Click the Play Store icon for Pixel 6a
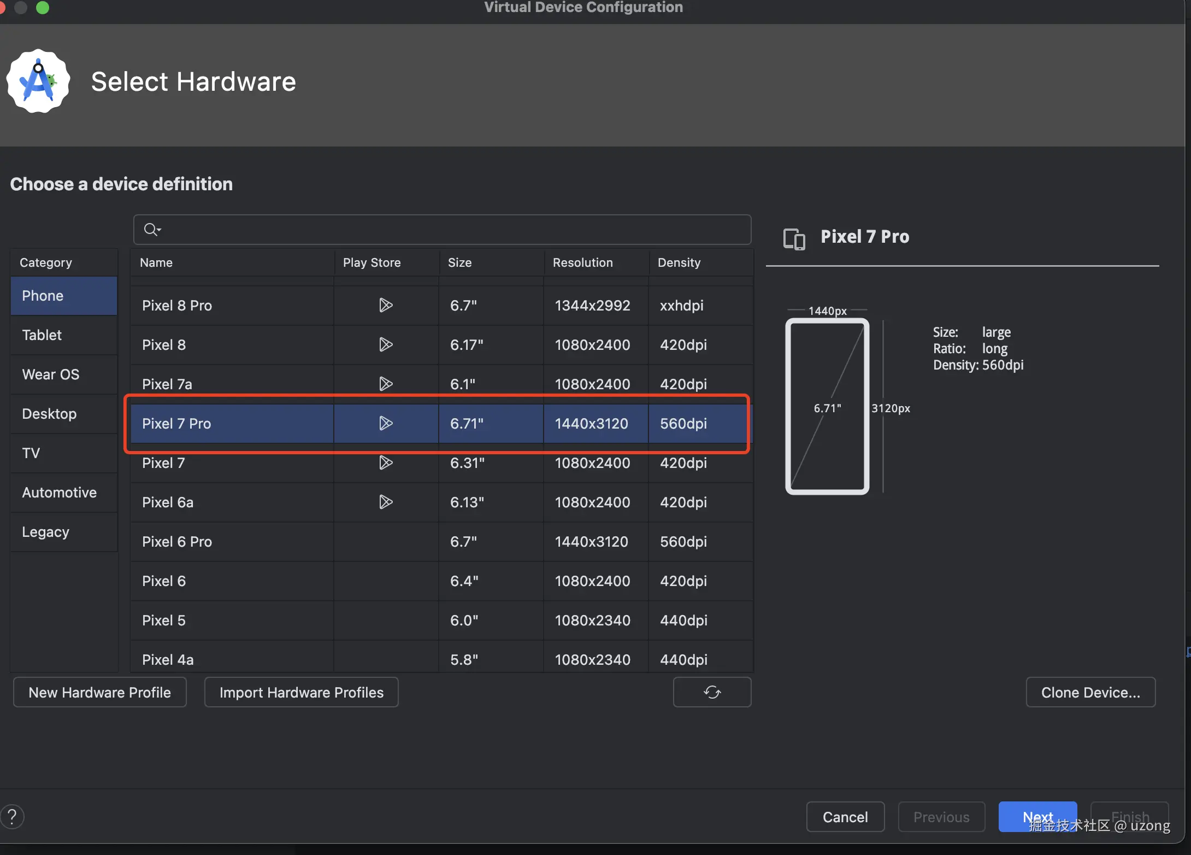Image resolution: width=1191 pixels, height=855 pixels. tap(386, 502)
